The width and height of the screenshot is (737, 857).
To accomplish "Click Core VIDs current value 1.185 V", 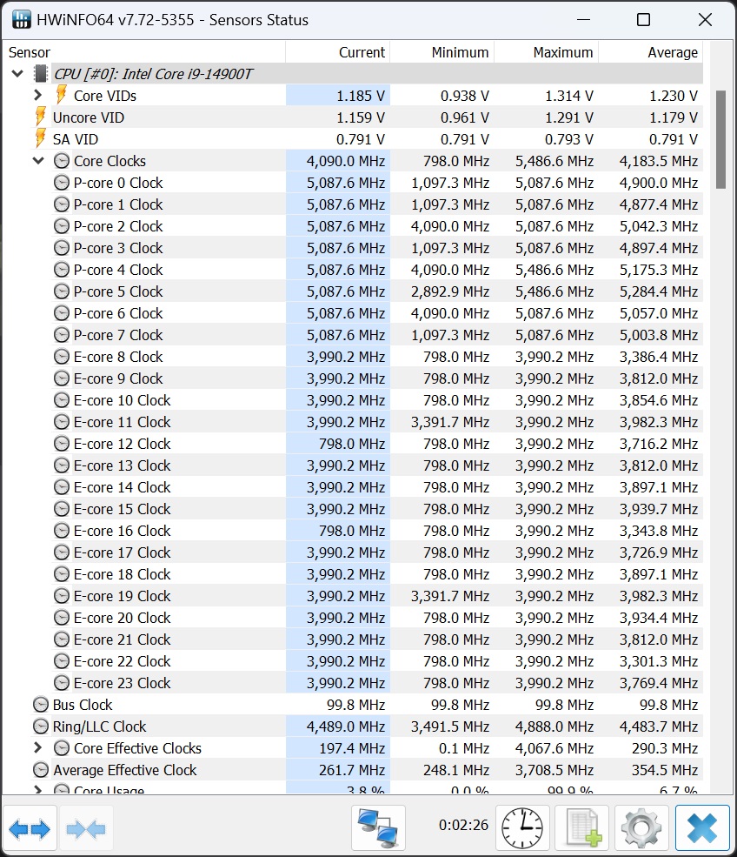I will [x=361, y=96].
